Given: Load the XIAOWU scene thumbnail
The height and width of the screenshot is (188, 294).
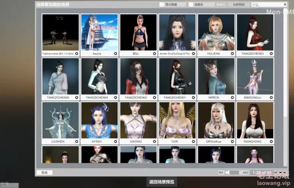Looking at the screenshot, I should pyautogui.click(x=139, y=120).
